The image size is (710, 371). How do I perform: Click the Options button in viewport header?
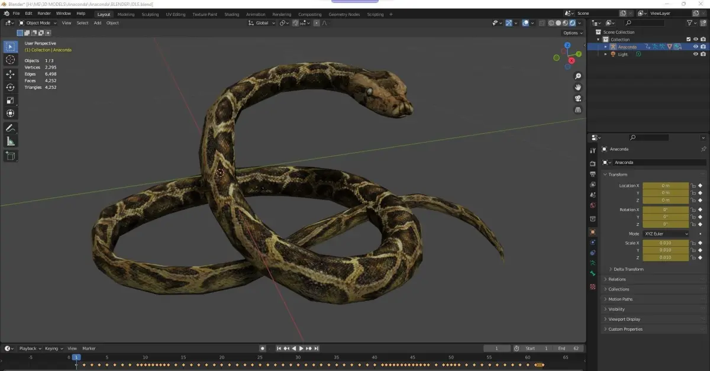[x=572, y=33]
